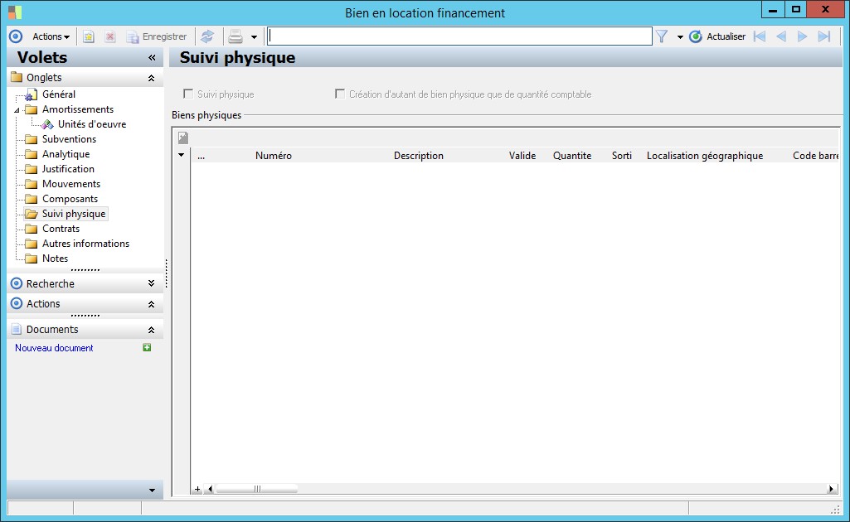Click the Actualiser button
Image resolution: width=850 pixels, height=522 pixels.
pos(717,36)
